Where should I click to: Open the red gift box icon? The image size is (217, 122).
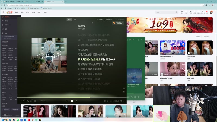206,12
